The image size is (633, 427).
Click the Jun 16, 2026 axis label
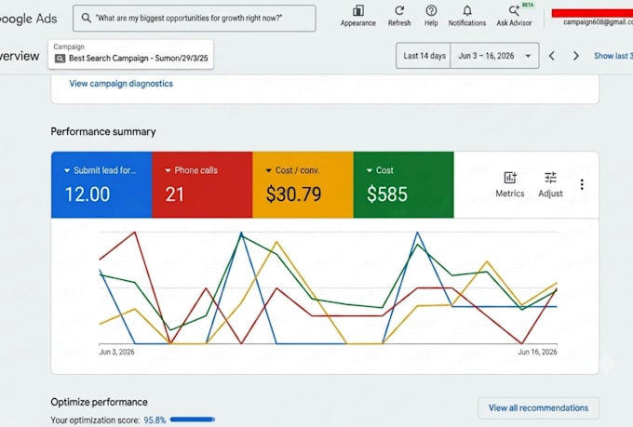point(537,352)
